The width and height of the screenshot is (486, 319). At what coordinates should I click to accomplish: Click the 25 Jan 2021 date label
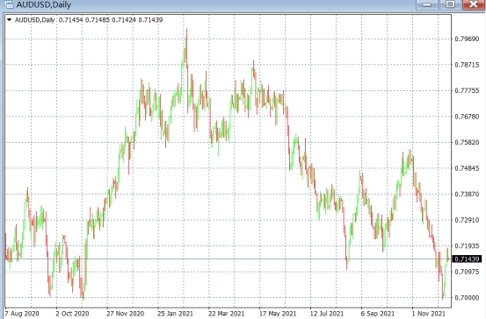tap(175, 314)
